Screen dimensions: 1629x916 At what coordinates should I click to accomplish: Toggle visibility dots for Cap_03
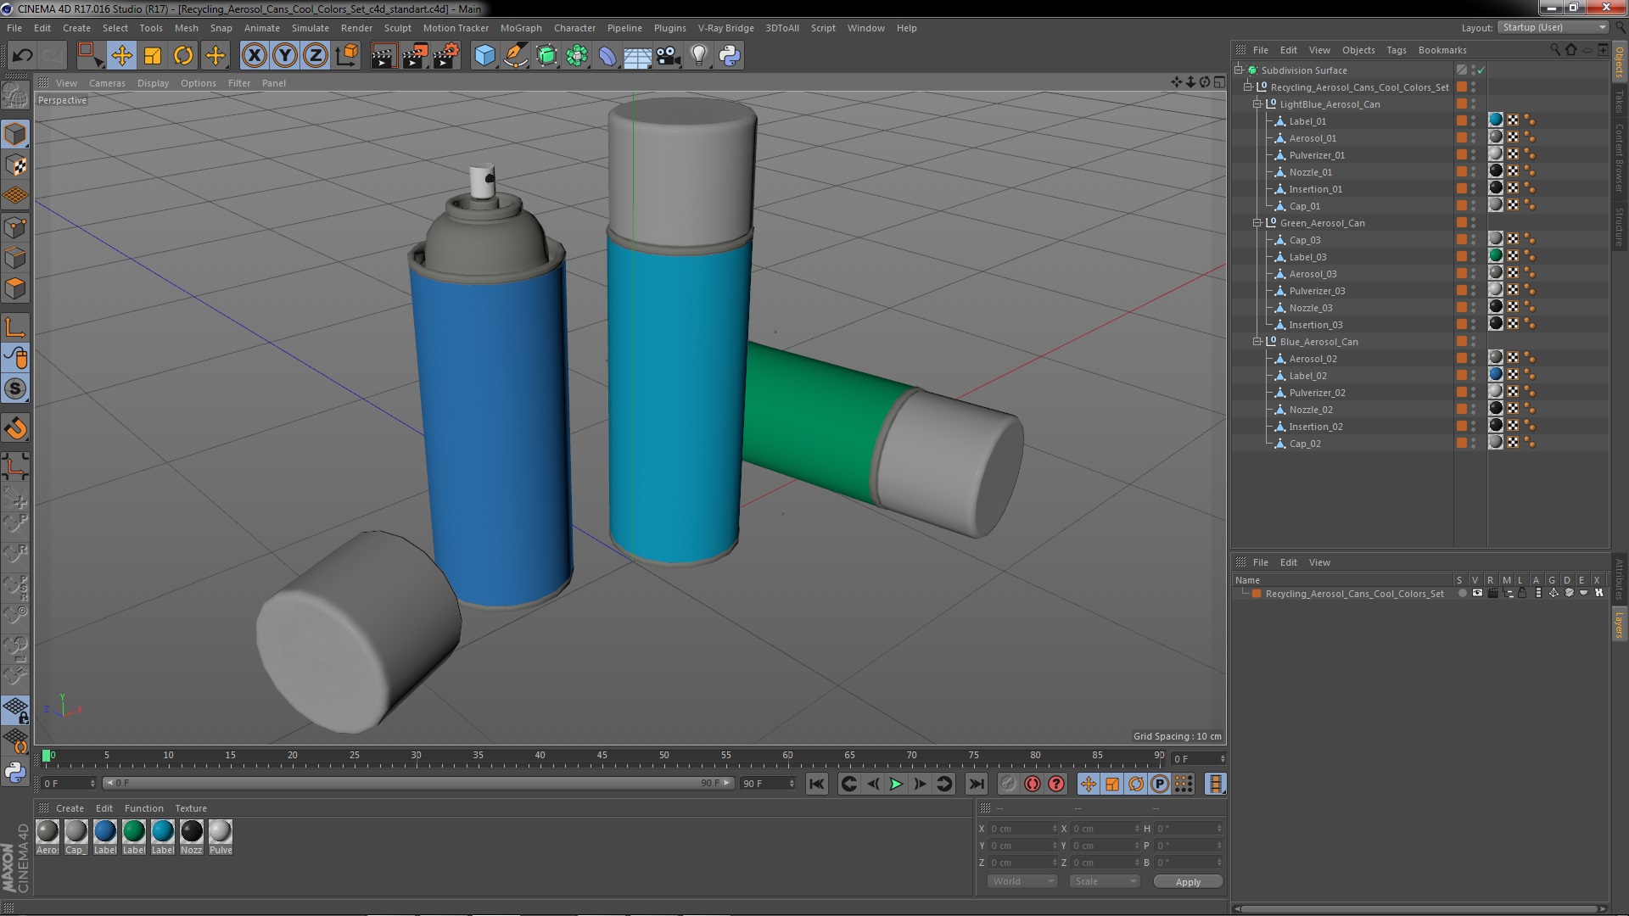click(x=1473, y=240)
